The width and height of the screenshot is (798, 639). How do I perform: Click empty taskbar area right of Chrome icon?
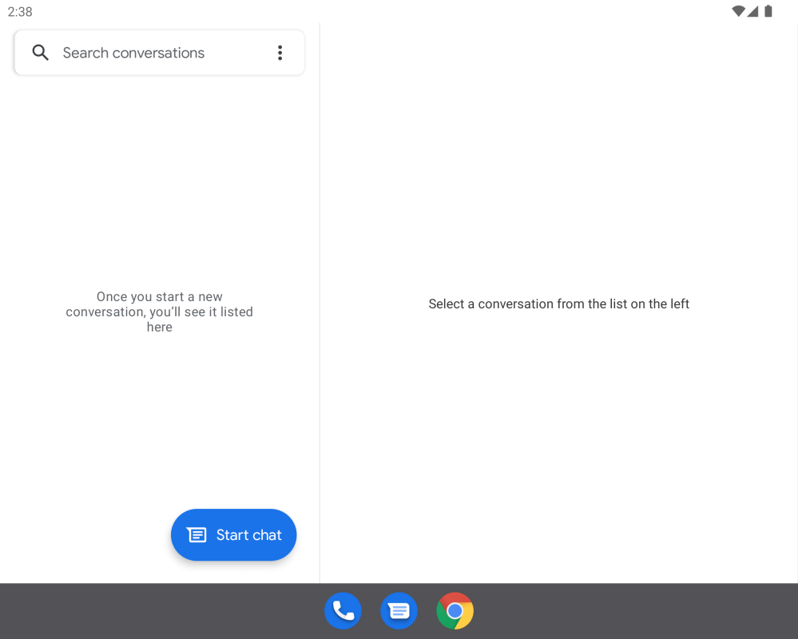639,611
